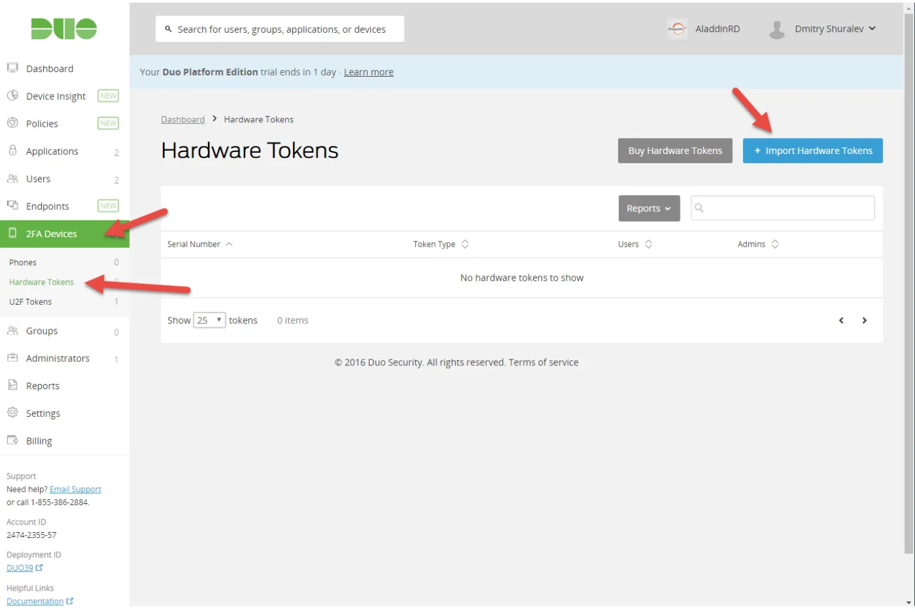The width and height of the screenshot is (915, 612).
Task: Open the Dmitry Shuralev account dropdown
Action: pyautogui.click(x=835, y=29)
